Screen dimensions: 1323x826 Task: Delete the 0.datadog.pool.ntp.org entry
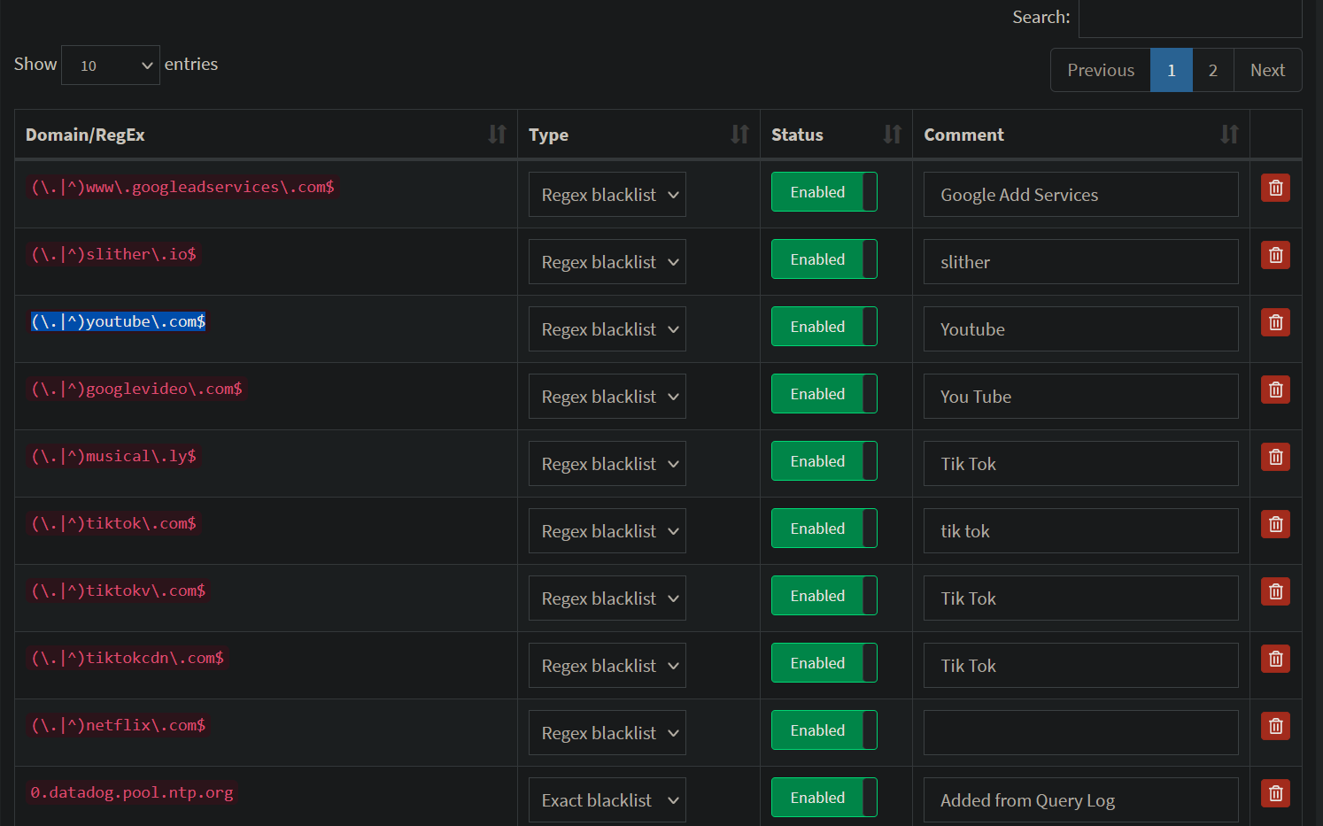tap(1275, 793)
